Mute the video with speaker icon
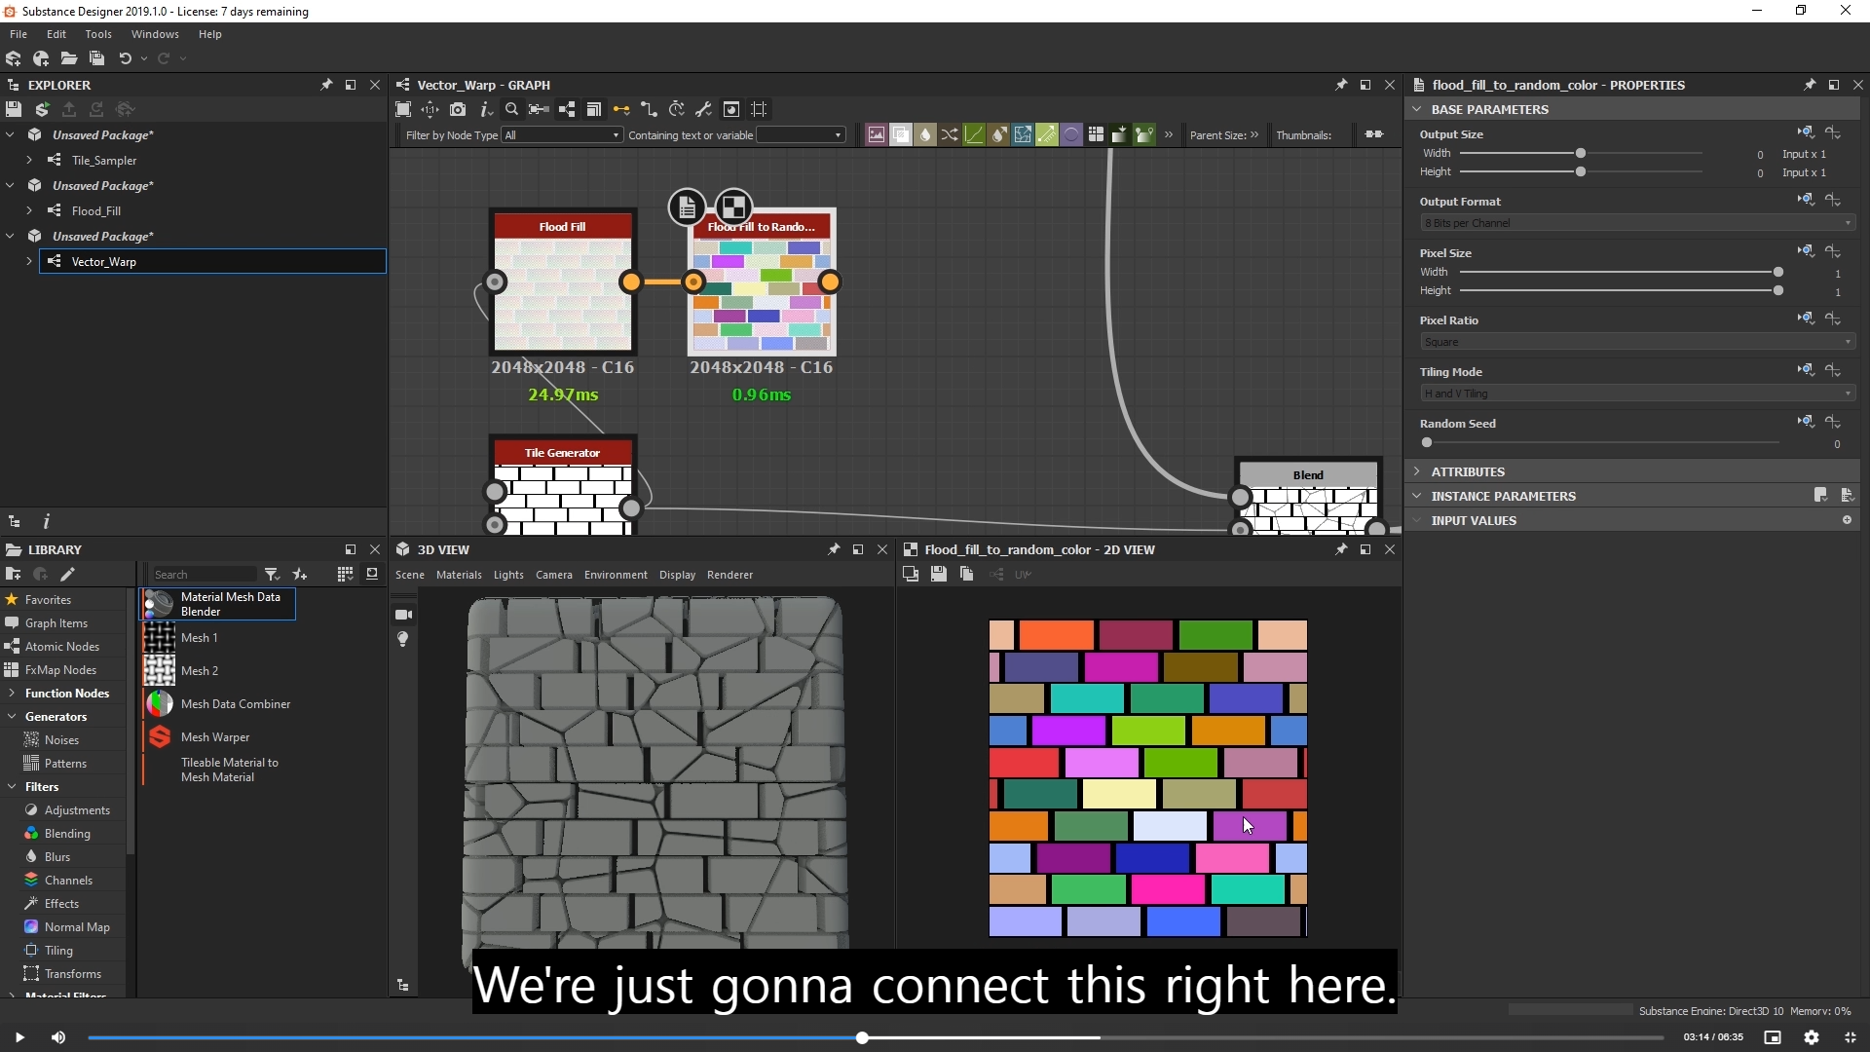1870x1052 pixels. pyautogui.click(x=58, y=1037)
